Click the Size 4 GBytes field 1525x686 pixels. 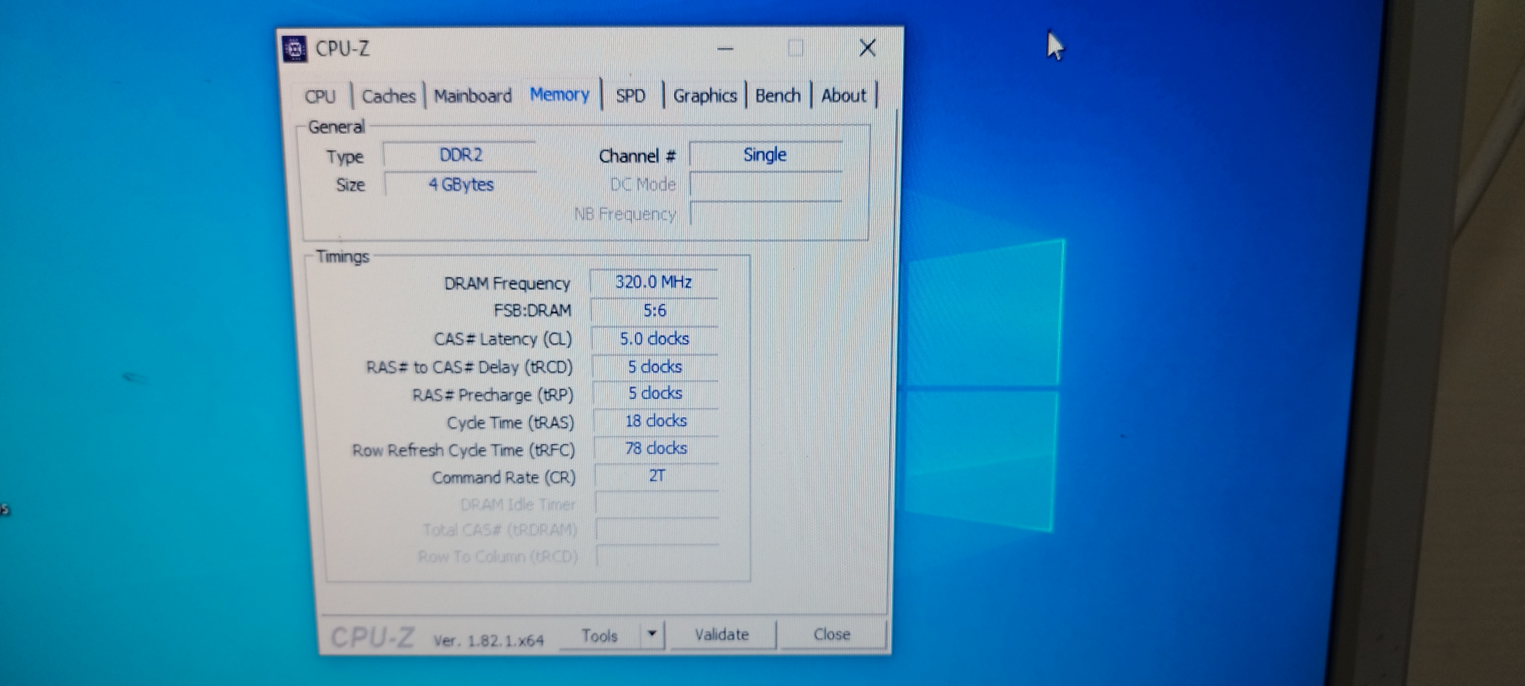click(x=461, y=185)
